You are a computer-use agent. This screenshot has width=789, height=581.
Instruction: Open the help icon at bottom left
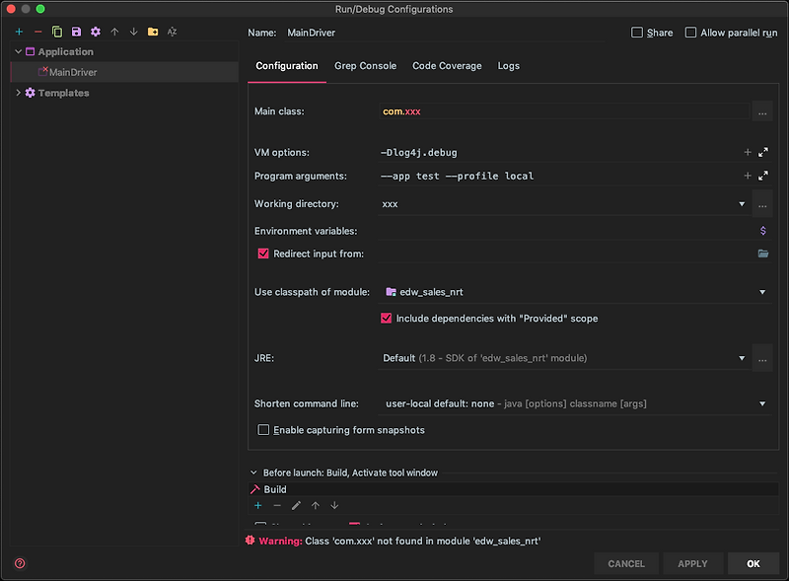[x=18, y=562]
